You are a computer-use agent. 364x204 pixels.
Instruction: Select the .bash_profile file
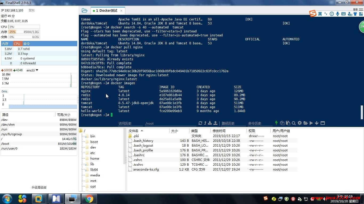point(212,150)
